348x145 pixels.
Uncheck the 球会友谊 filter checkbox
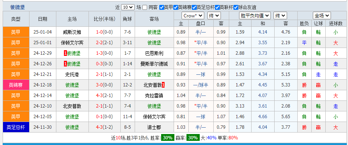click(x=236, y=7)
